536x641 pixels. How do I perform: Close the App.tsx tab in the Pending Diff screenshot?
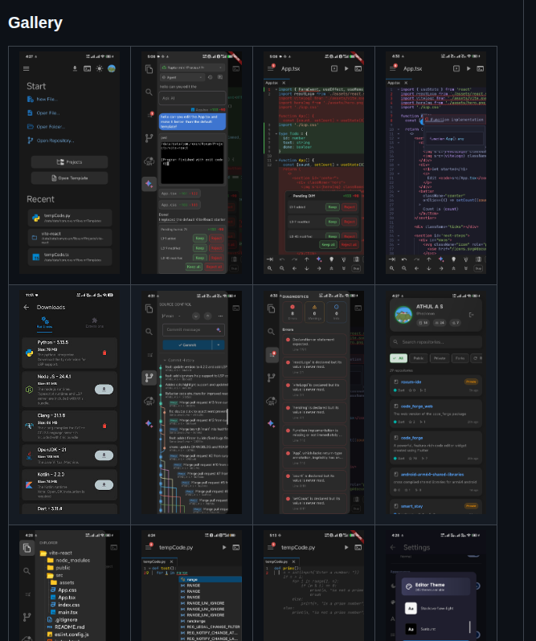[x=284, y=83]
